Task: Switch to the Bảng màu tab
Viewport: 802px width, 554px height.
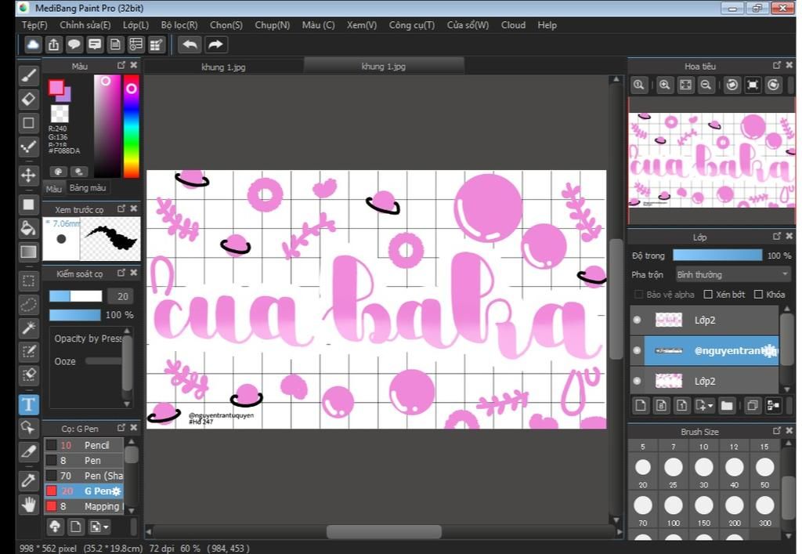Action: 87,188
